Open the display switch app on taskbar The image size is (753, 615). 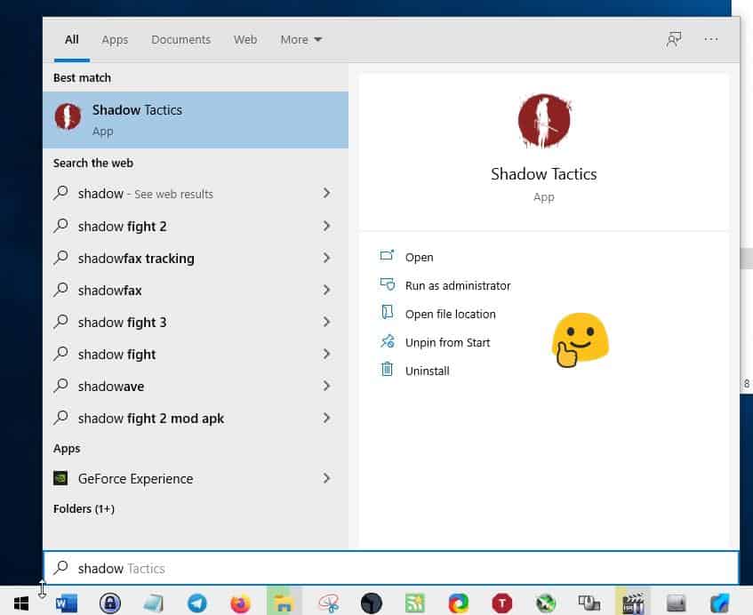(589, 603)
